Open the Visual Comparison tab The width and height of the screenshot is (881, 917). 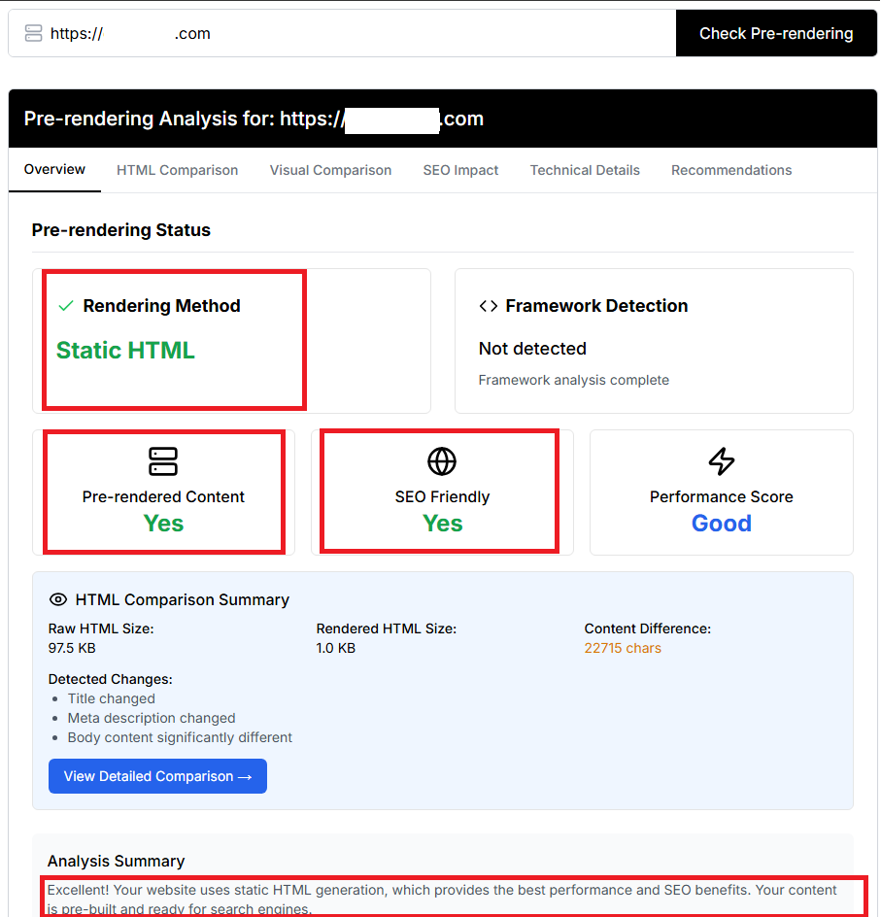point(330,170)
